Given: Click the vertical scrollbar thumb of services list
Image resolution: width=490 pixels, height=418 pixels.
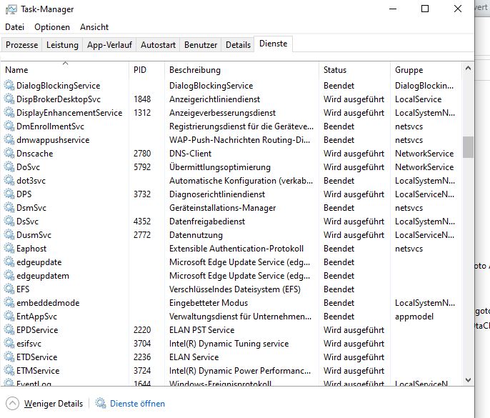Looking at the screenshot, I should coord(468,147).
